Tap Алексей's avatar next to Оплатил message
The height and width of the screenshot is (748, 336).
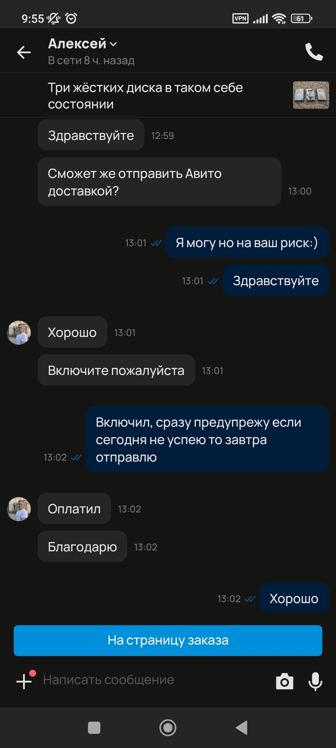click(x=19, y=509)
